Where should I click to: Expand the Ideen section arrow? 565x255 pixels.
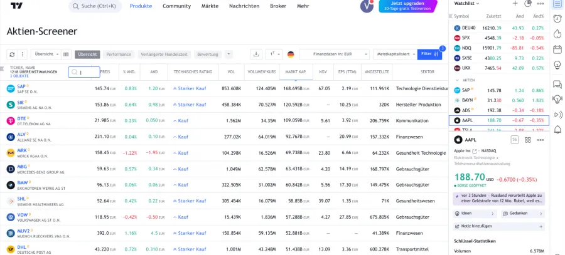pos(493,214)
